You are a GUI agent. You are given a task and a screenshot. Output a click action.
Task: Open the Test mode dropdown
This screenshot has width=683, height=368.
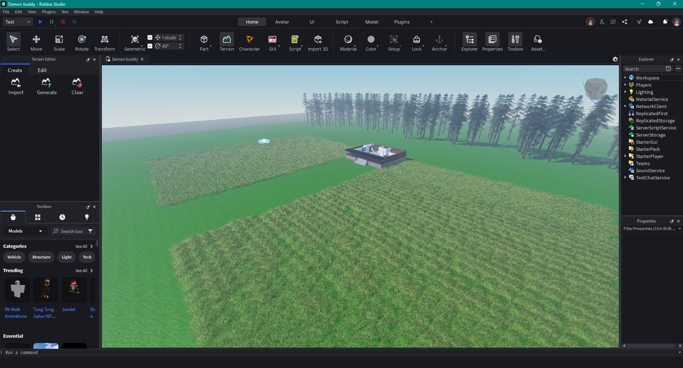click(x=18, y=22)
